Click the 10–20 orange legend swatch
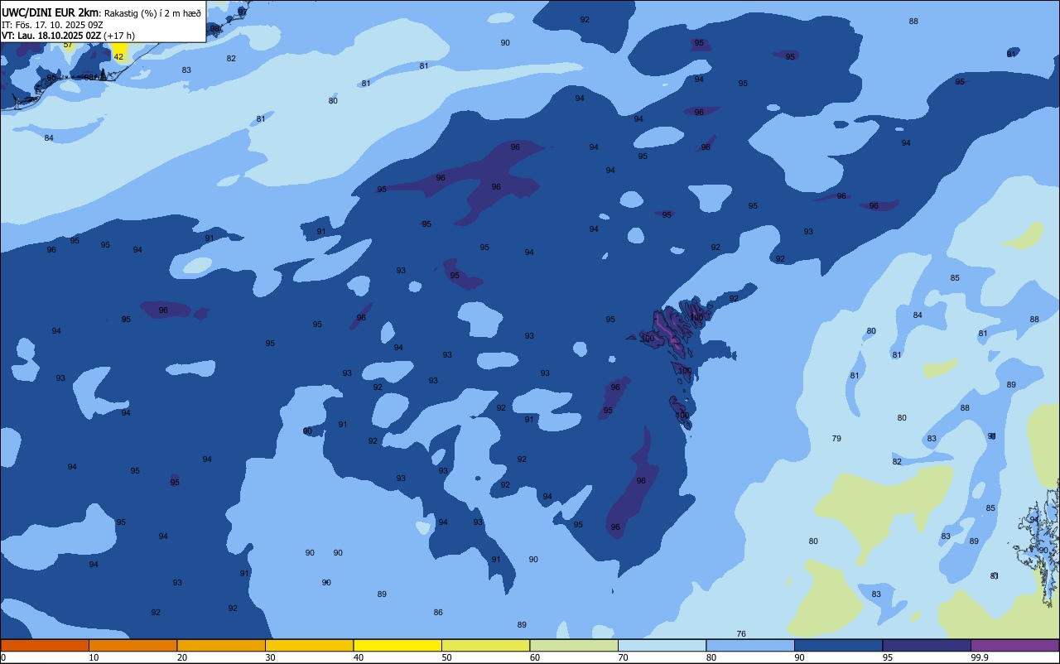Screen dimensions: 1060x664 tap(132, 645)
